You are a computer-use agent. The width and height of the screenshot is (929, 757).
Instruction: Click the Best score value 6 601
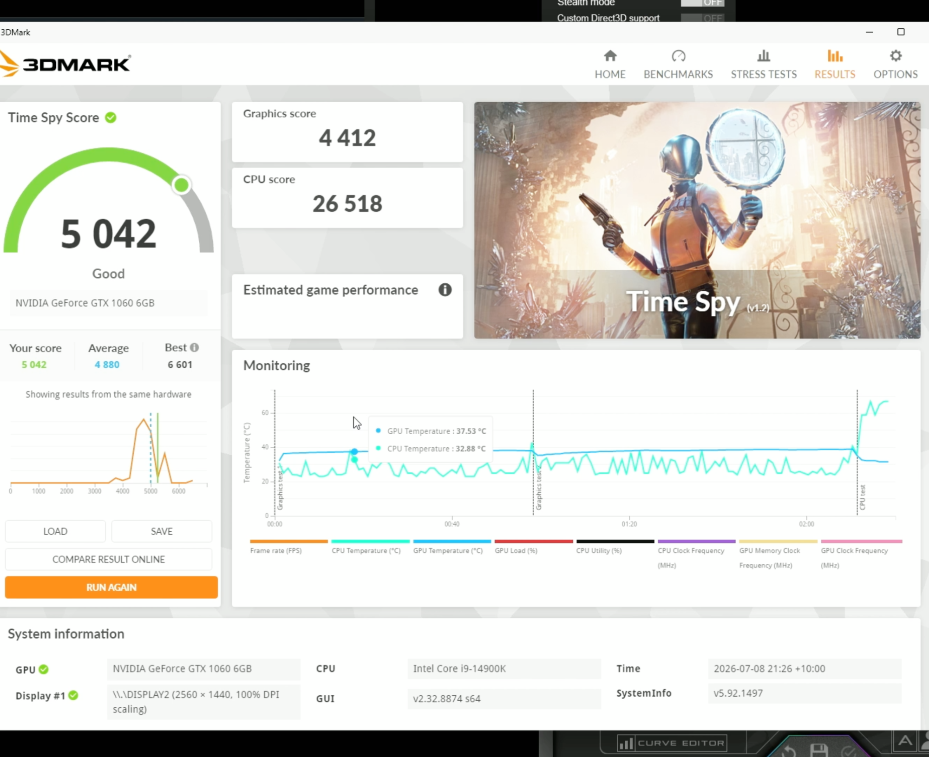tap(180, 365)
